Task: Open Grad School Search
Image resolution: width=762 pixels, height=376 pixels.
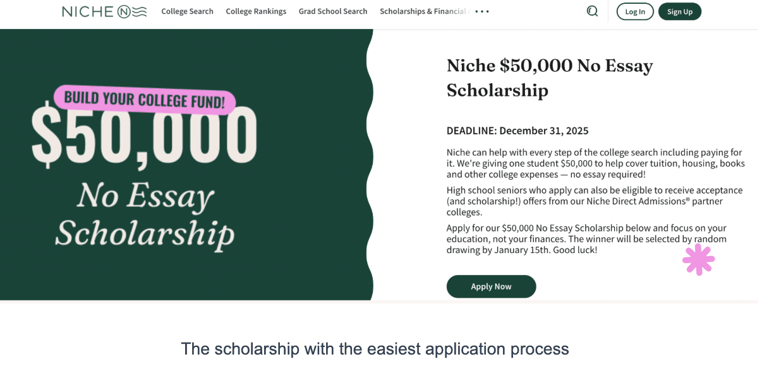Action: [x=333, y=11]
